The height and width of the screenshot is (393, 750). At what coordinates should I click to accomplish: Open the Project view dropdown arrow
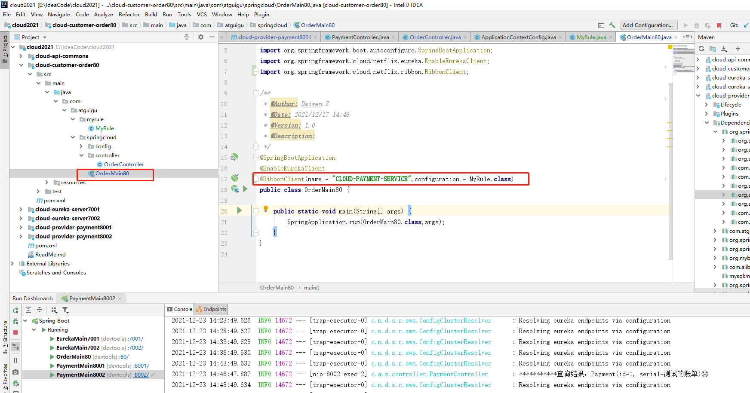point(45,37)
